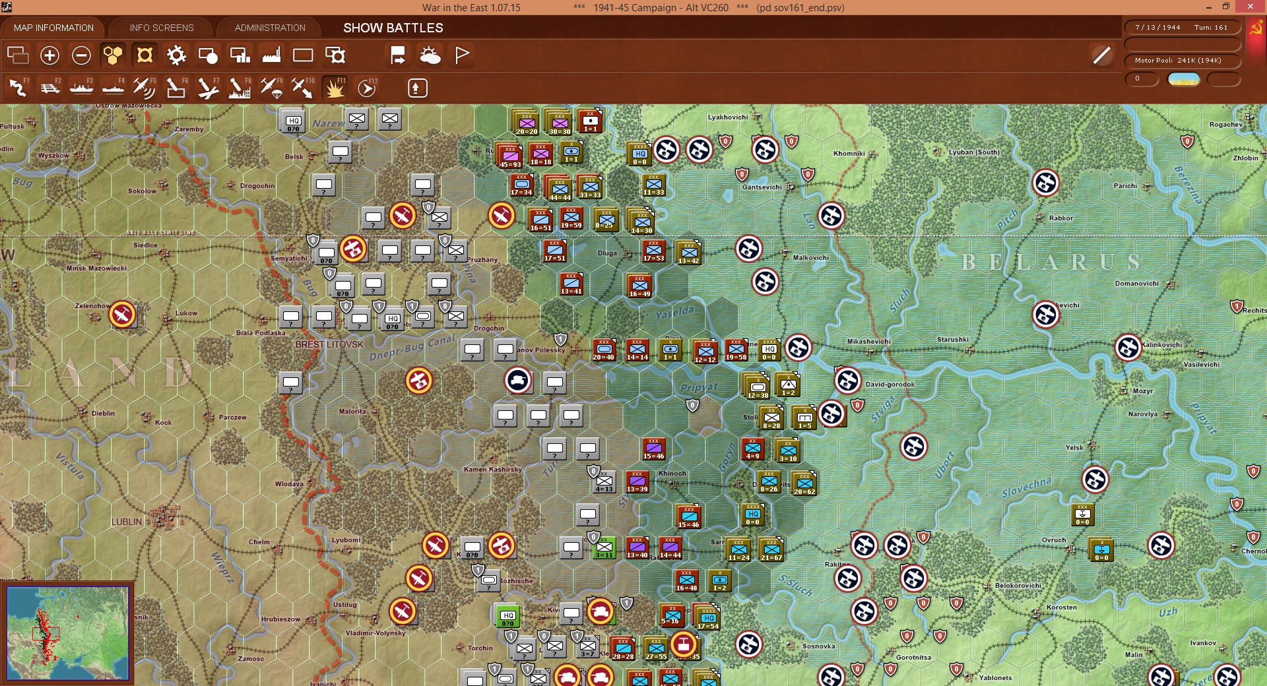Image resolution: width=1267 pixels, height=686 pixels.
Task: Click the Korosten town label
Action: [1062, 608]
